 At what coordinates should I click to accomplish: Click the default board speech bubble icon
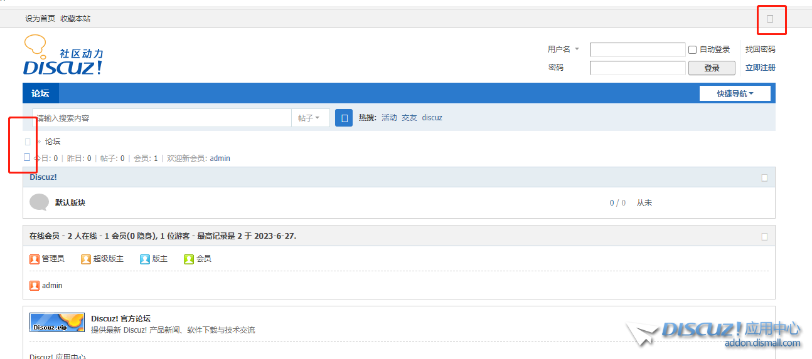click(x=39, y=202)
